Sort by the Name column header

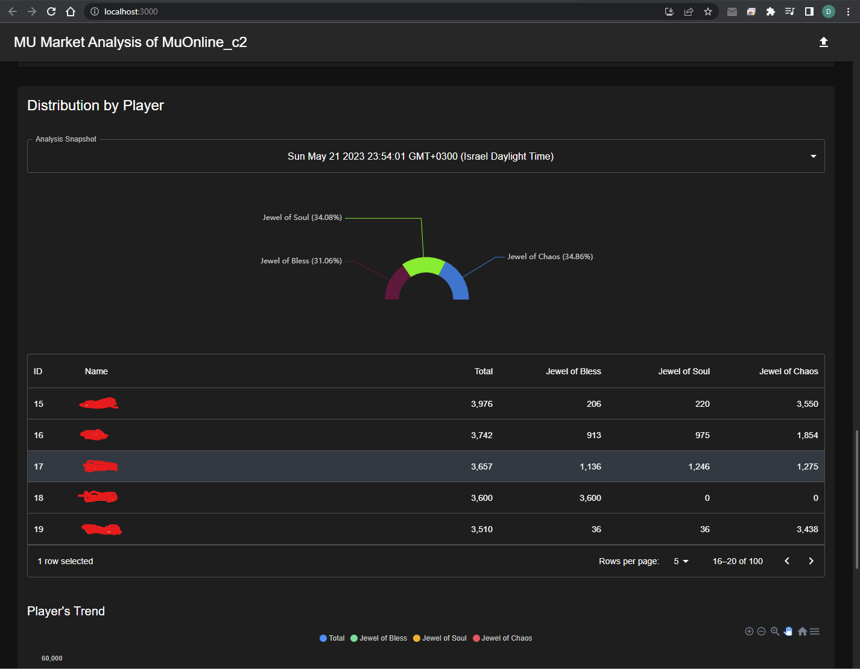96,371
